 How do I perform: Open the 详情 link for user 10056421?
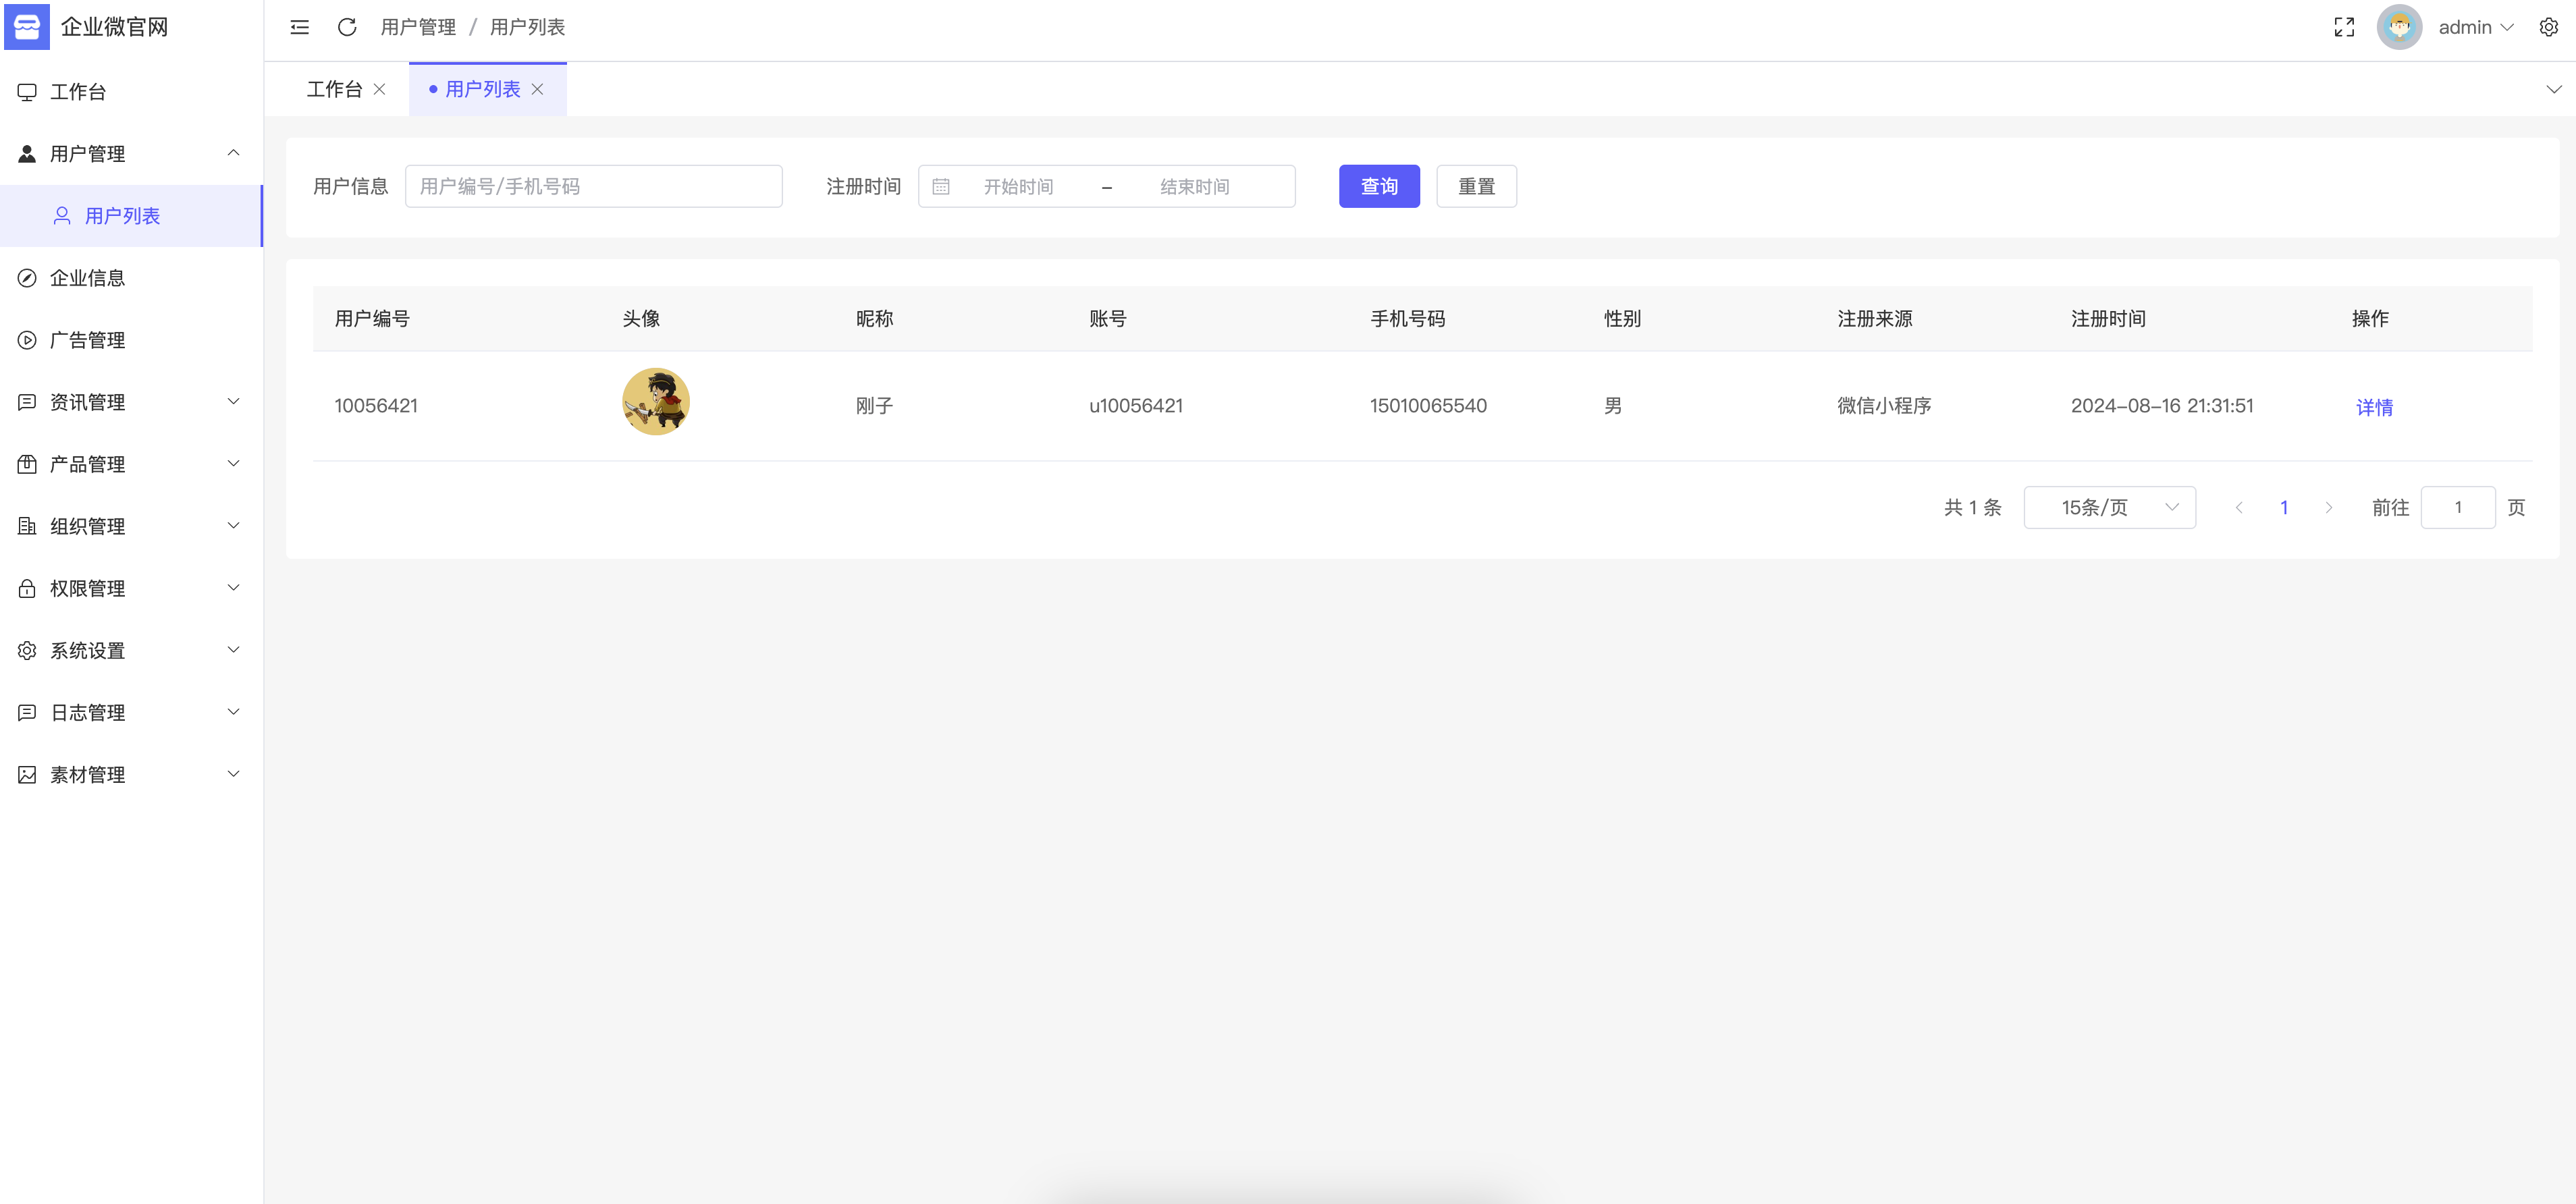(2373, 407)
